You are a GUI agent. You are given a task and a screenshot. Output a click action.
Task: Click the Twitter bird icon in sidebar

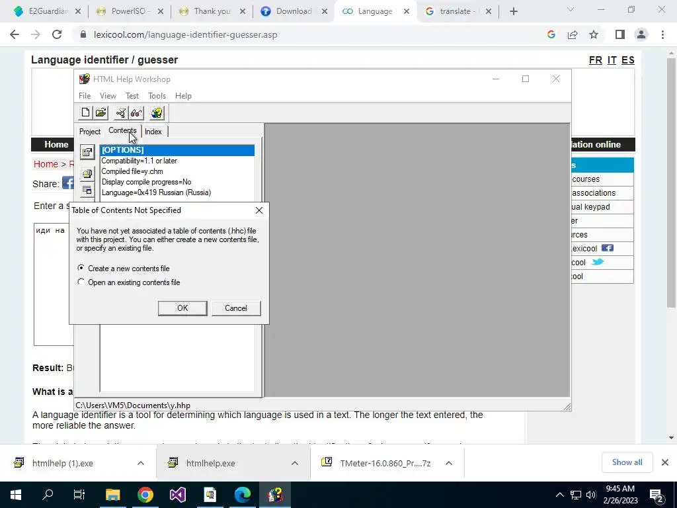point(598,262)
